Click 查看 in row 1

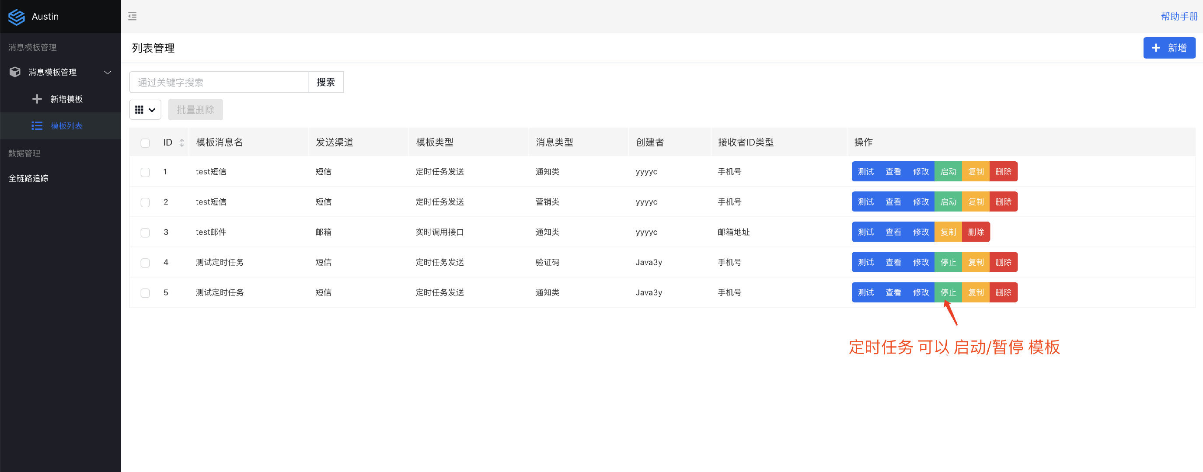(893, 171)
